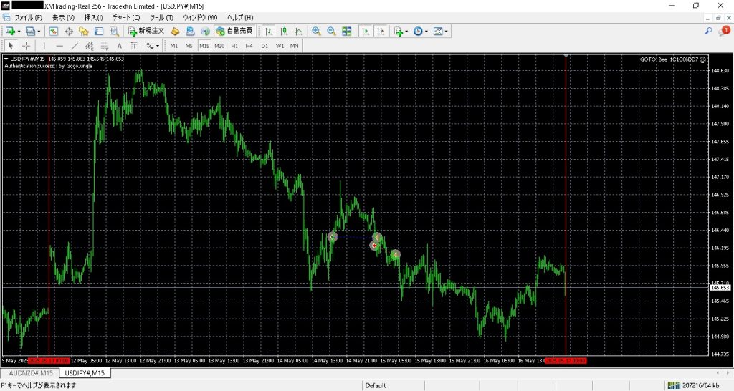Image resolution: width=734 pixels, height=391 pixels.
Task: Switch chart to M15 timeframe
Action: tap(204, 46)
